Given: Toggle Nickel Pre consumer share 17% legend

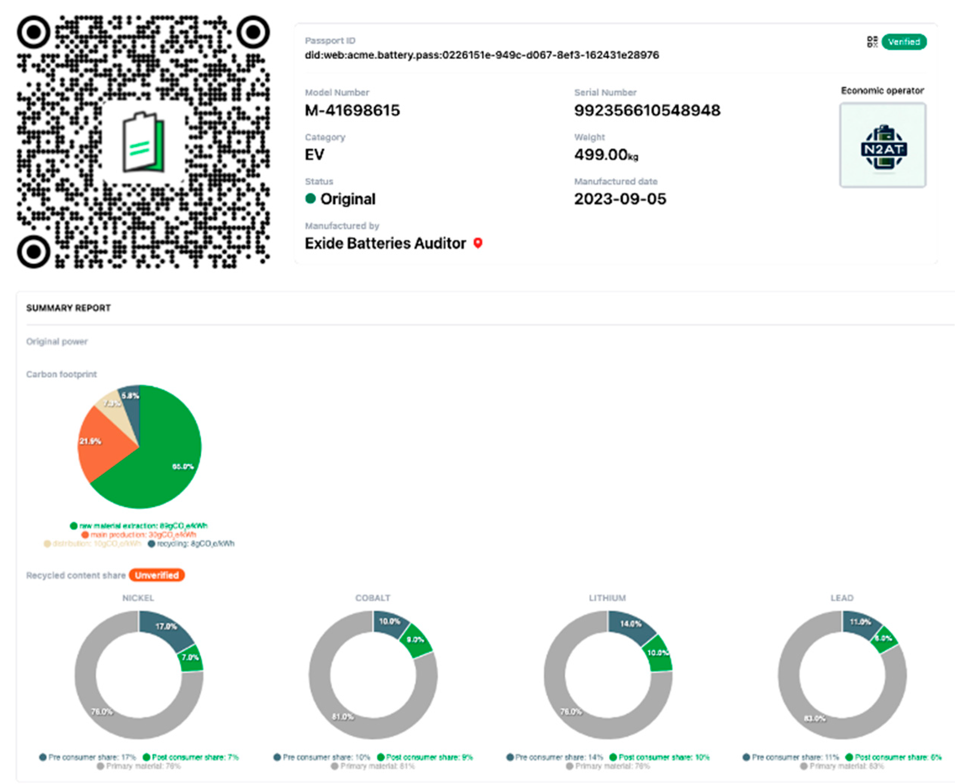Looking at the screenshot, I should 88,757.
